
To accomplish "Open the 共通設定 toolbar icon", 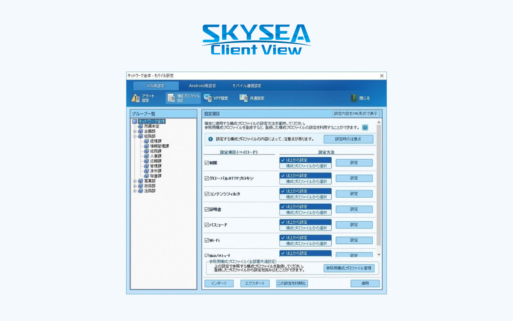I will point(244,98).
